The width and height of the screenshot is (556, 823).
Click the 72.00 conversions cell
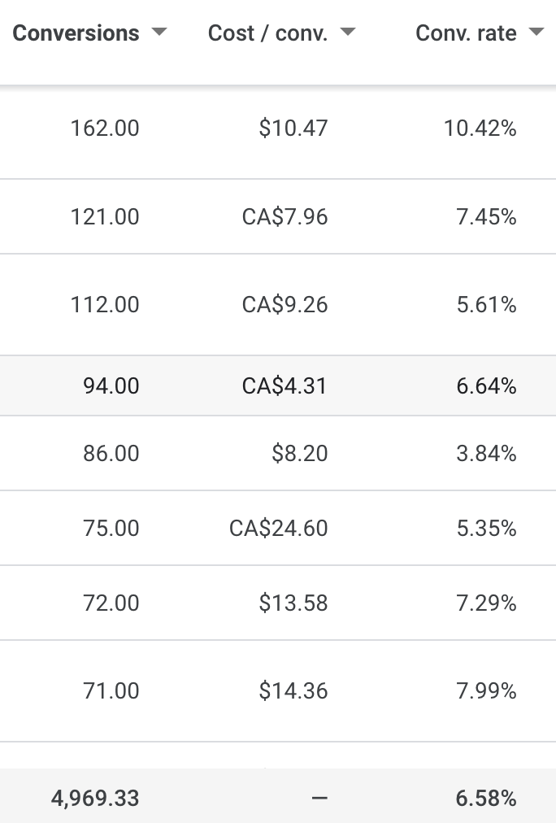click(111, 603)
